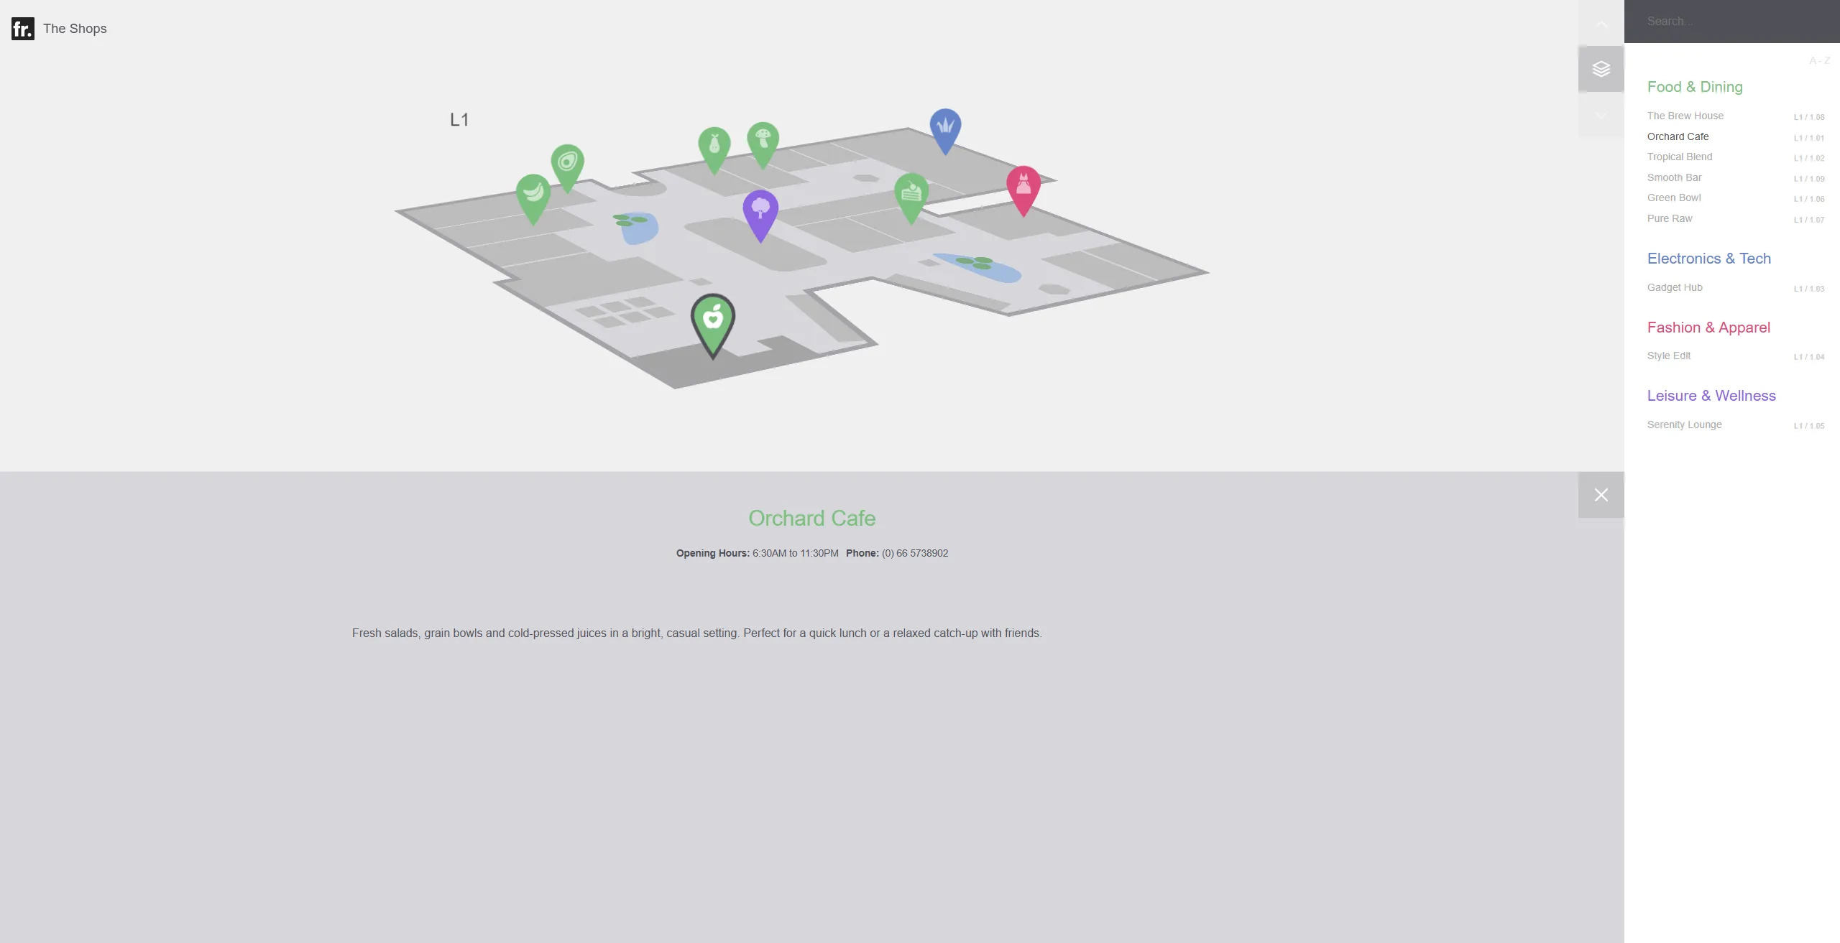Select the pear map pin
The image size is (1840, 943).
tap(714, 147)
